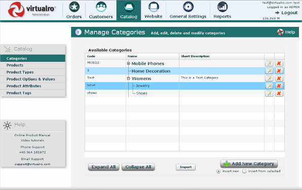Edit the Shoes category
The width and height of the screenshot is (302, 190).
269,93
